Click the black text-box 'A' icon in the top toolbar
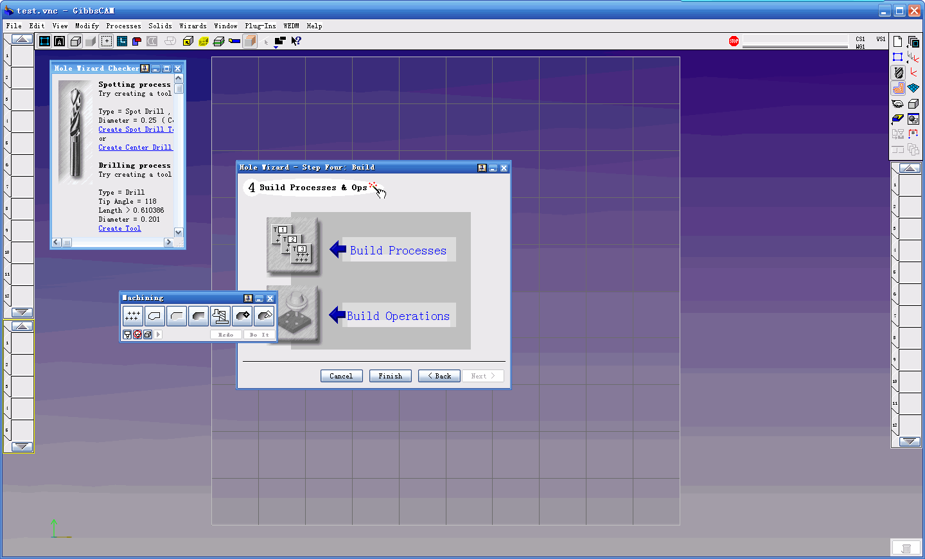 (x=60, y=41)
